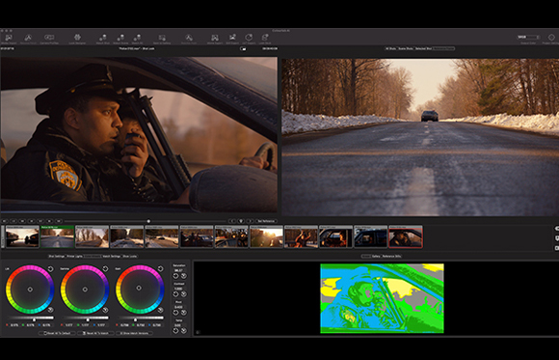Run Match Scene from the toolbar
Image resolution: width=559 pixels, height=360 pixels.
[x=120, y=39]
